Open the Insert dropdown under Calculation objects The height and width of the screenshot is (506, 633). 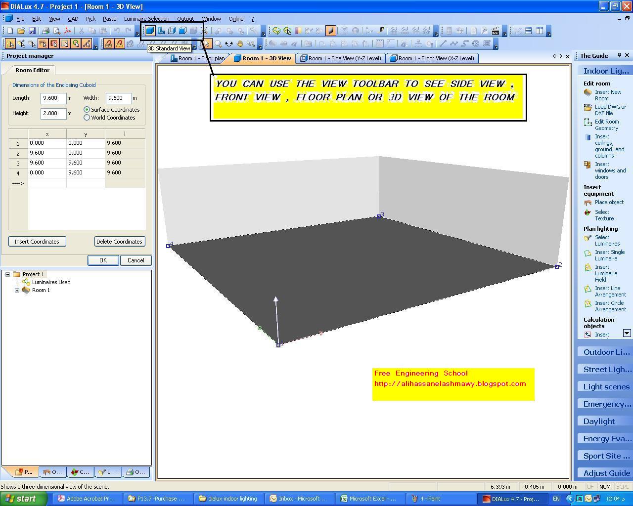coord(627,334)
